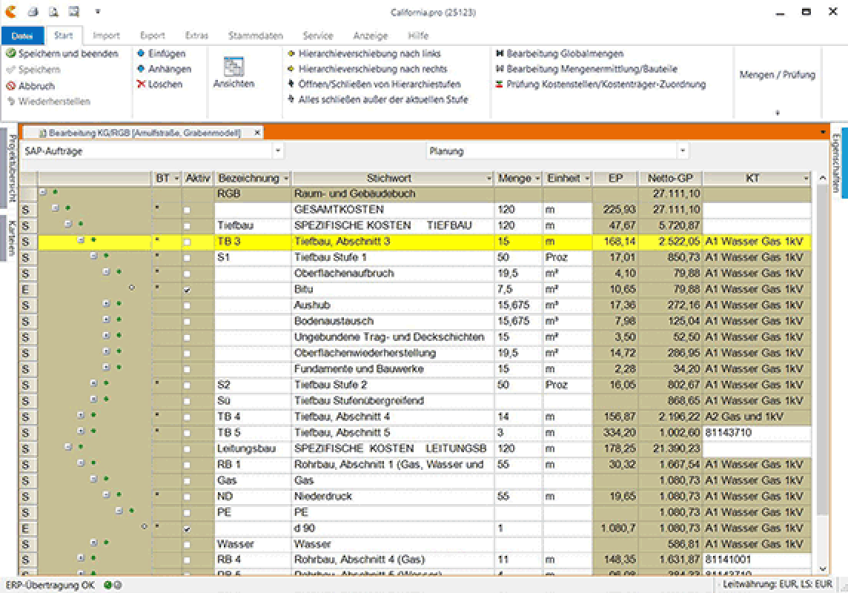Open the Projektübersicht side panel tab
Image resolution: width=848 pixels, height=593 pixels.
(11, 168)
